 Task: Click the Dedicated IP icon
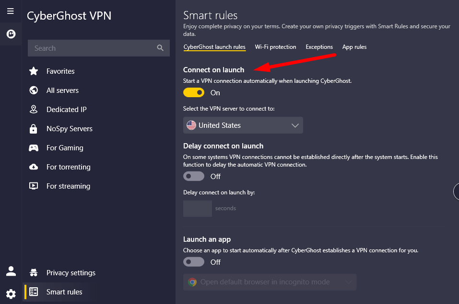(x=34, y=109)
